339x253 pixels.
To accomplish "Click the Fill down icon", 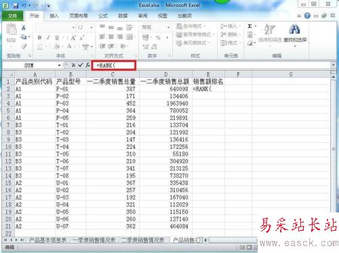I will 250,34.
